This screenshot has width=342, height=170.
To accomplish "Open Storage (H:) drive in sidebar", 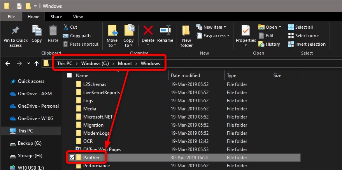I will pos(26,156).
